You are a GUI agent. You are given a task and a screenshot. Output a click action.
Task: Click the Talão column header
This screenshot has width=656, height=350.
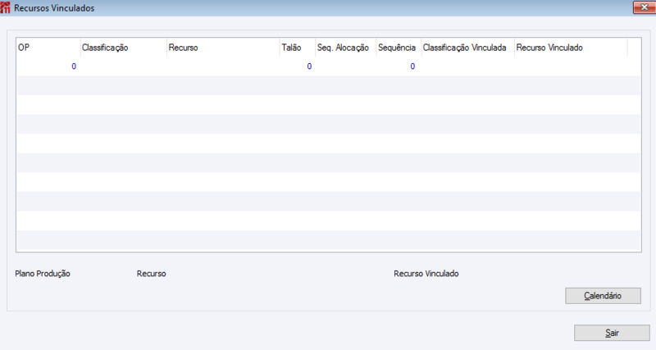[298, 48]
